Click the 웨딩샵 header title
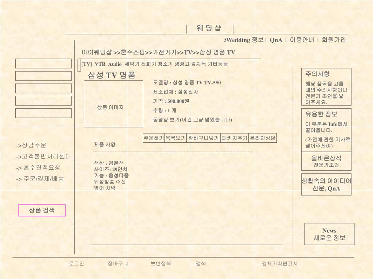Image resolution: width=373 pixels, height=279 pixels. [x=209, y=28]
